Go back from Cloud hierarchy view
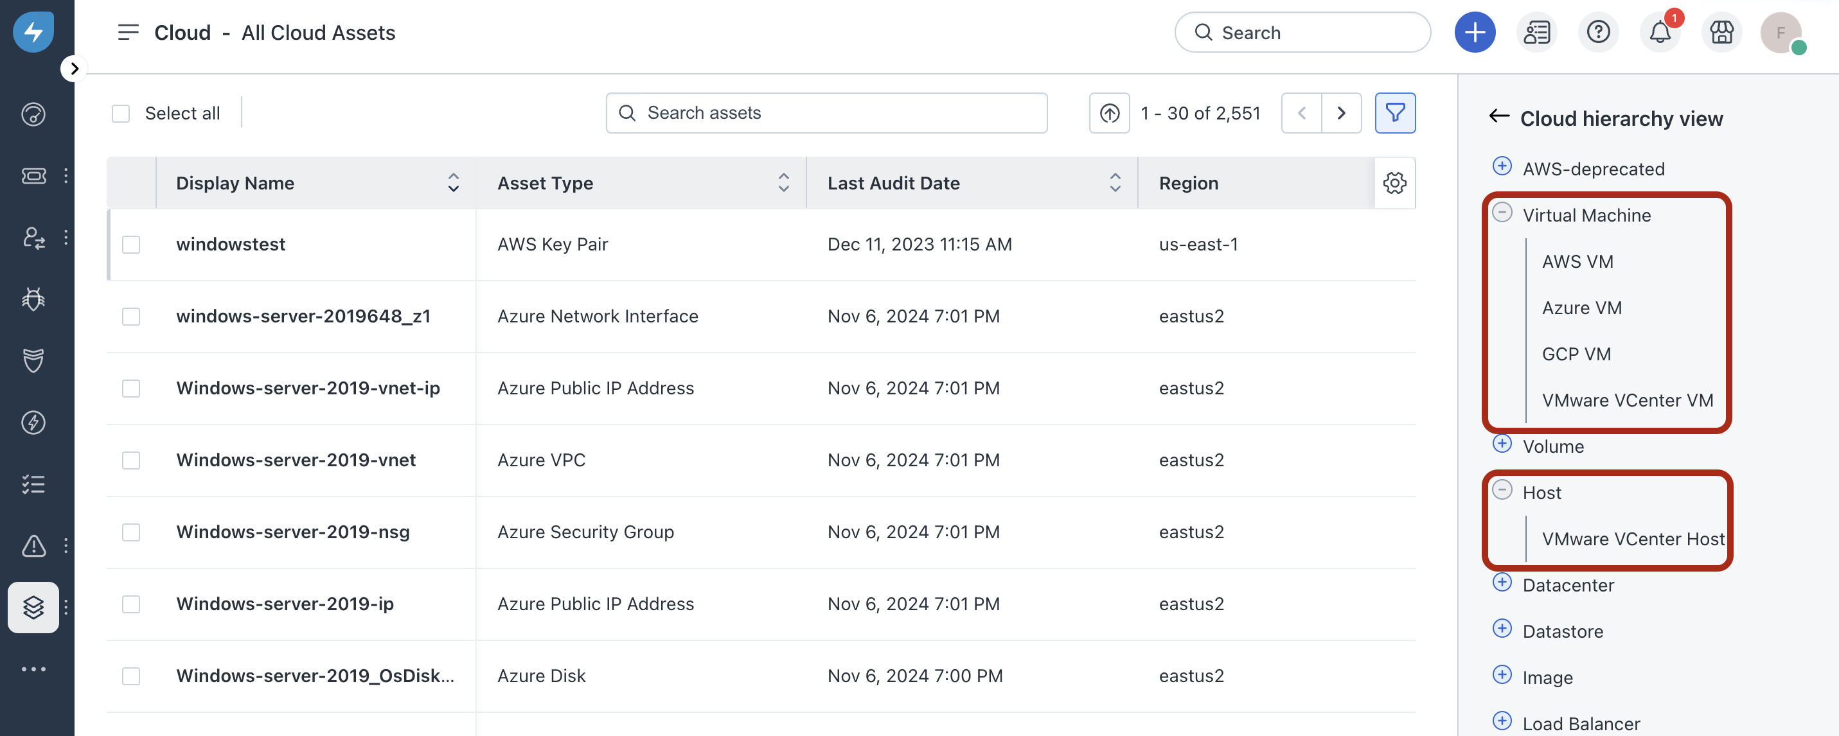 [1498, 117]
